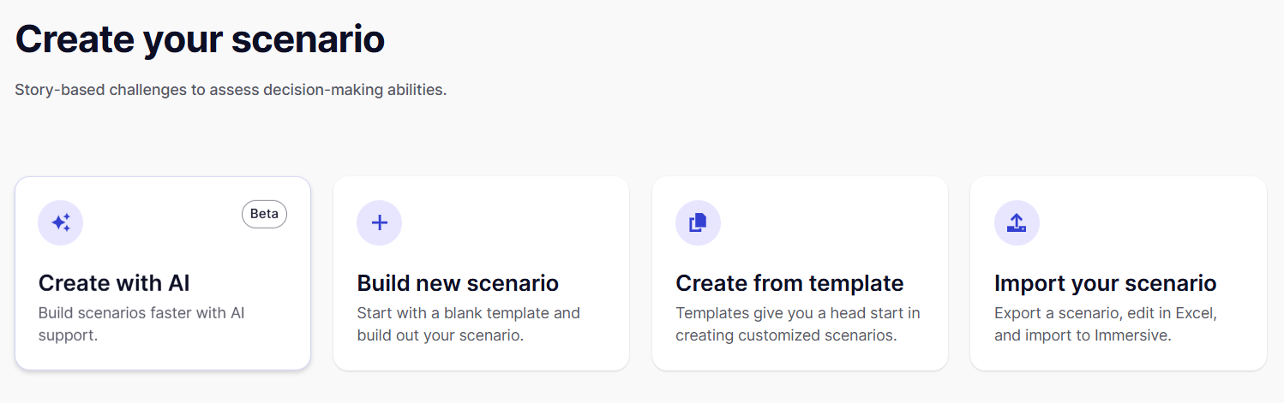1284x403 pixels.
Task: Click "Export a scenario, edit in Excel" text
Action: point(1106,313)
